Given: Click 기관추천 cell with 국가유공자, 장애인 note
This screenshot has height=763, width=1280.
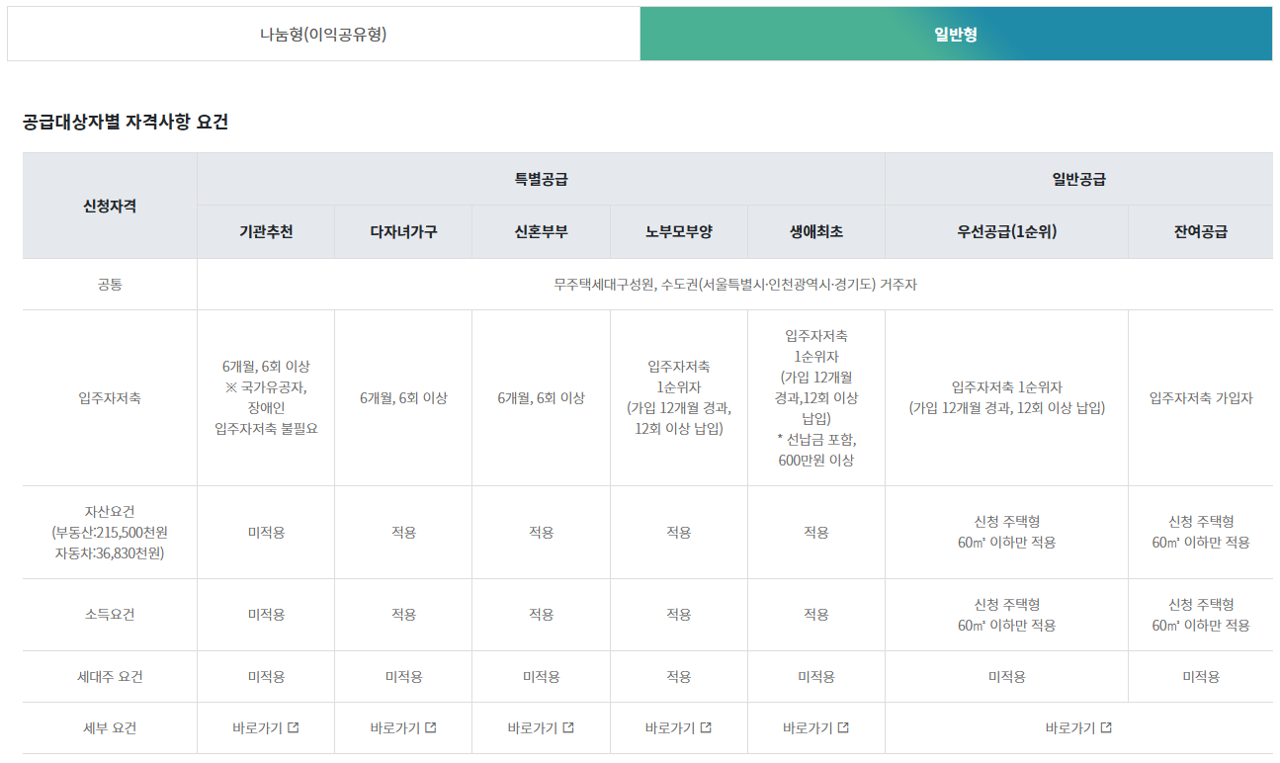Looking at the screenshot, I should 266,398.
